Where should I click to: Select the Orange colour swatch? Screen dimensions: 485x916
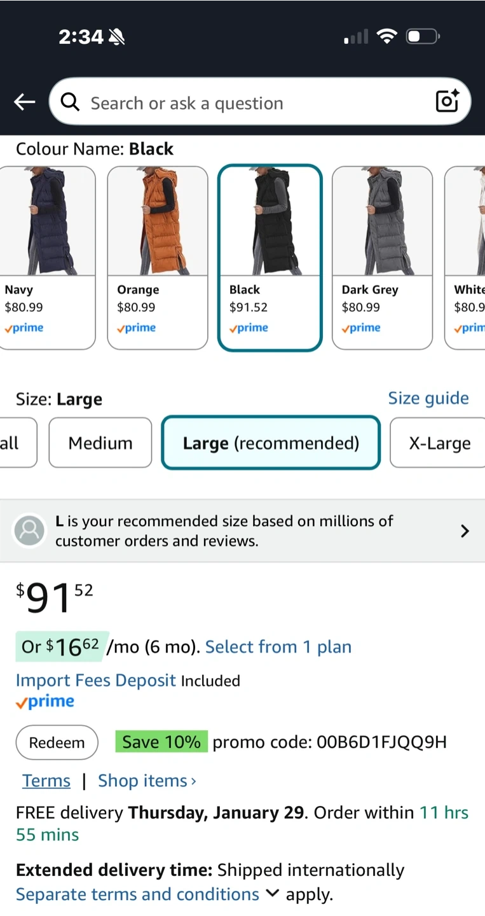point(158,258)
